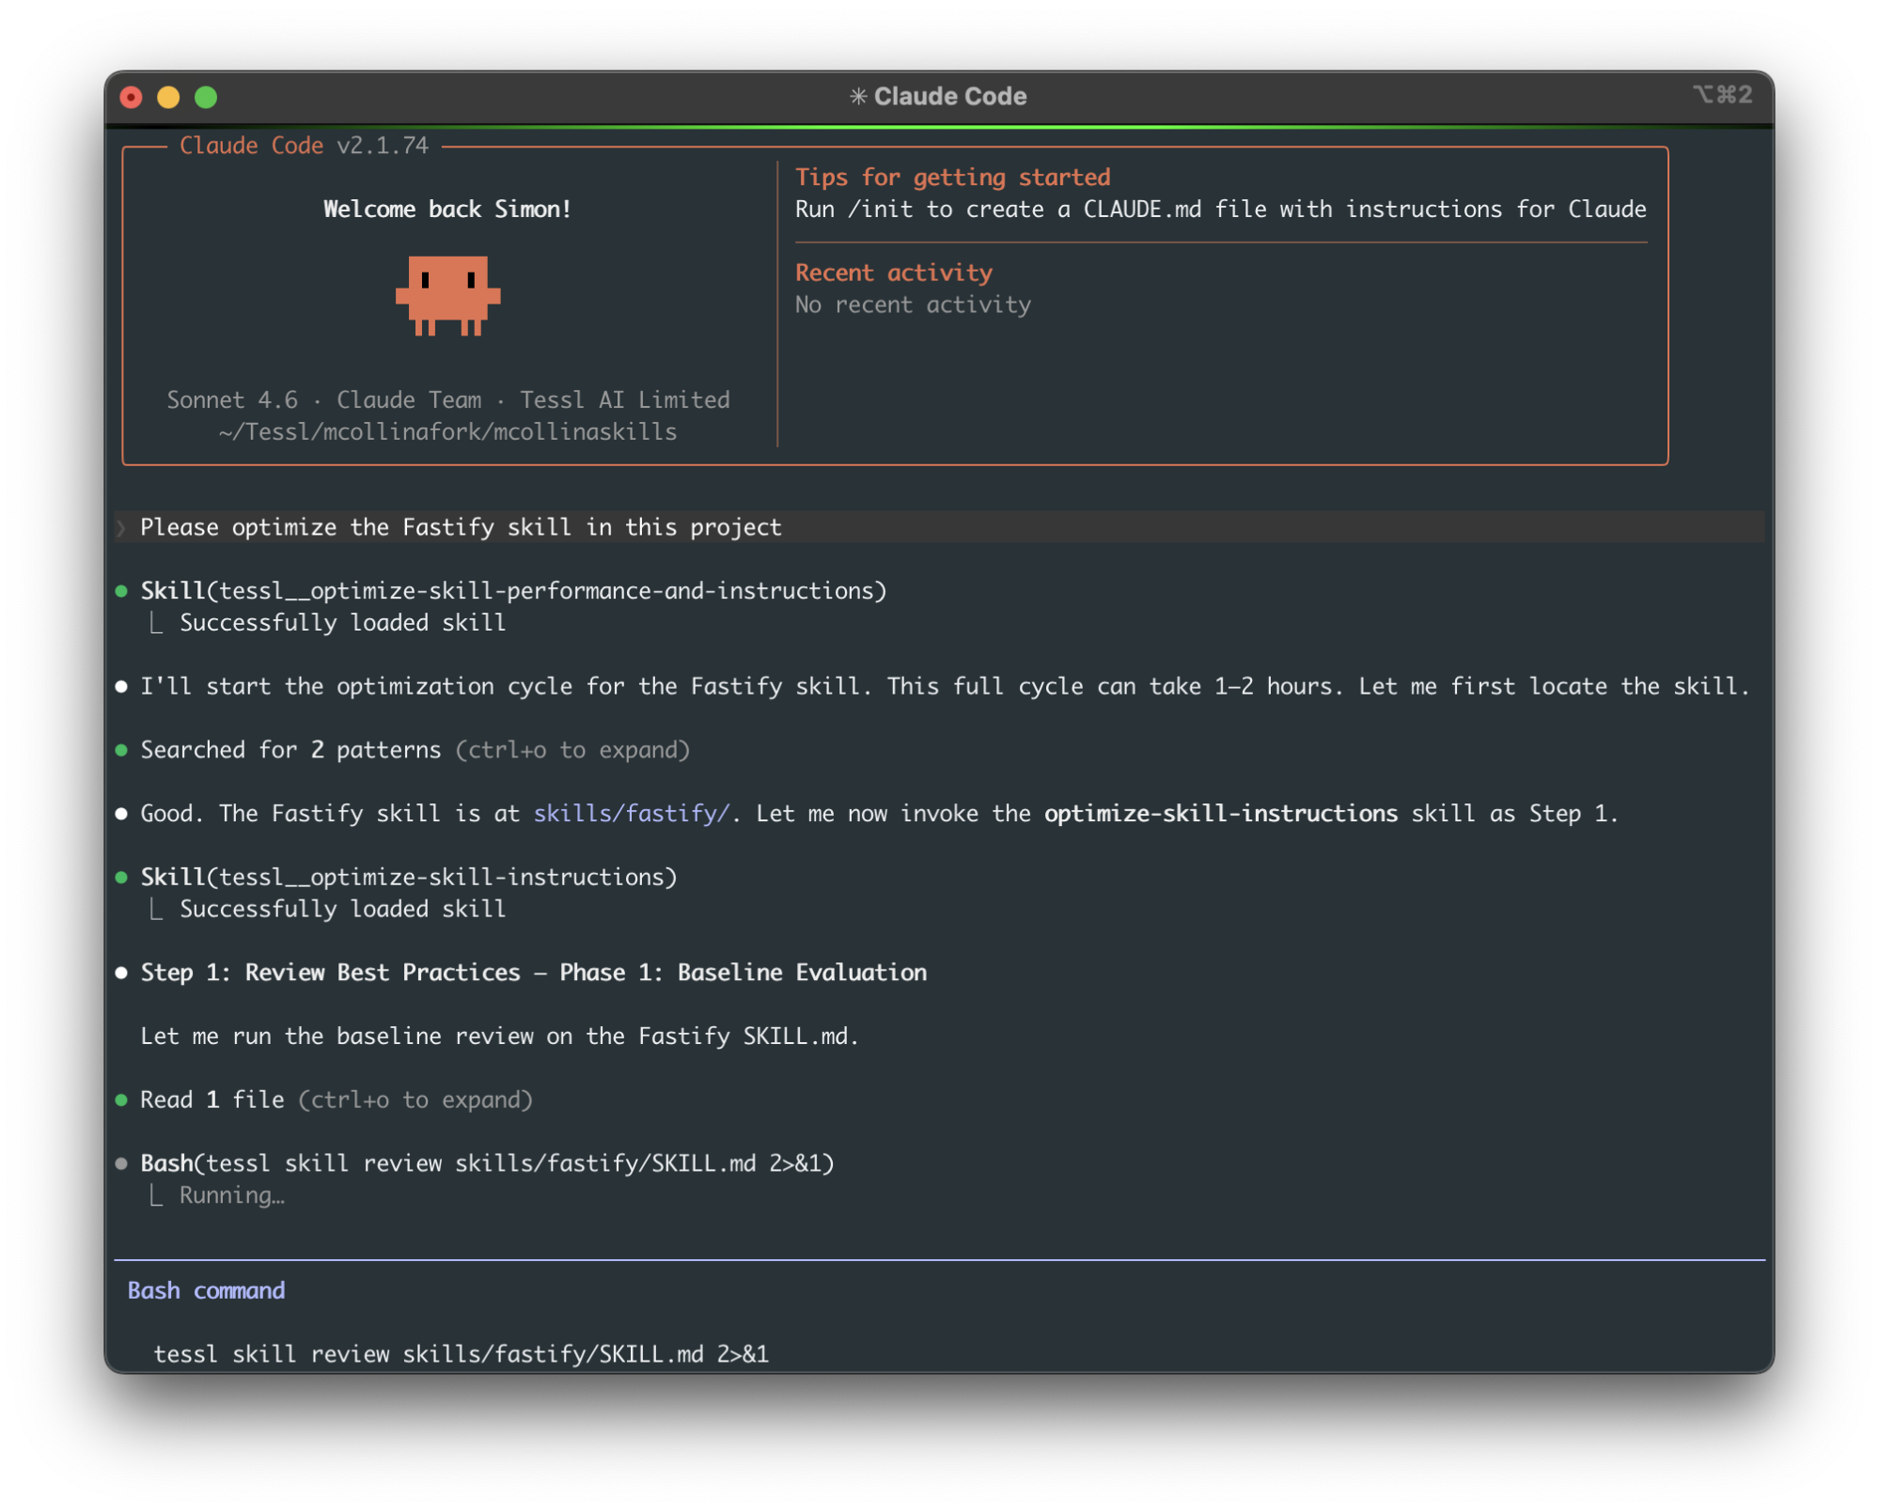
Task: Click the ⌥⌘2 window shortcut indicator
Action: (x=1721, y=95)
